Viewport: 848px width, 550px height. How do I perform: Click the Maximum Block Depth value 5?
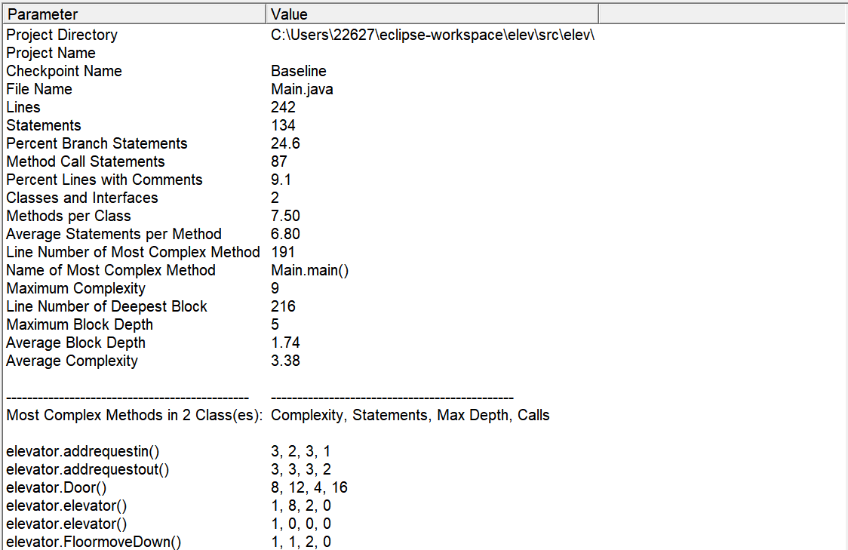[x=275, y=325]
